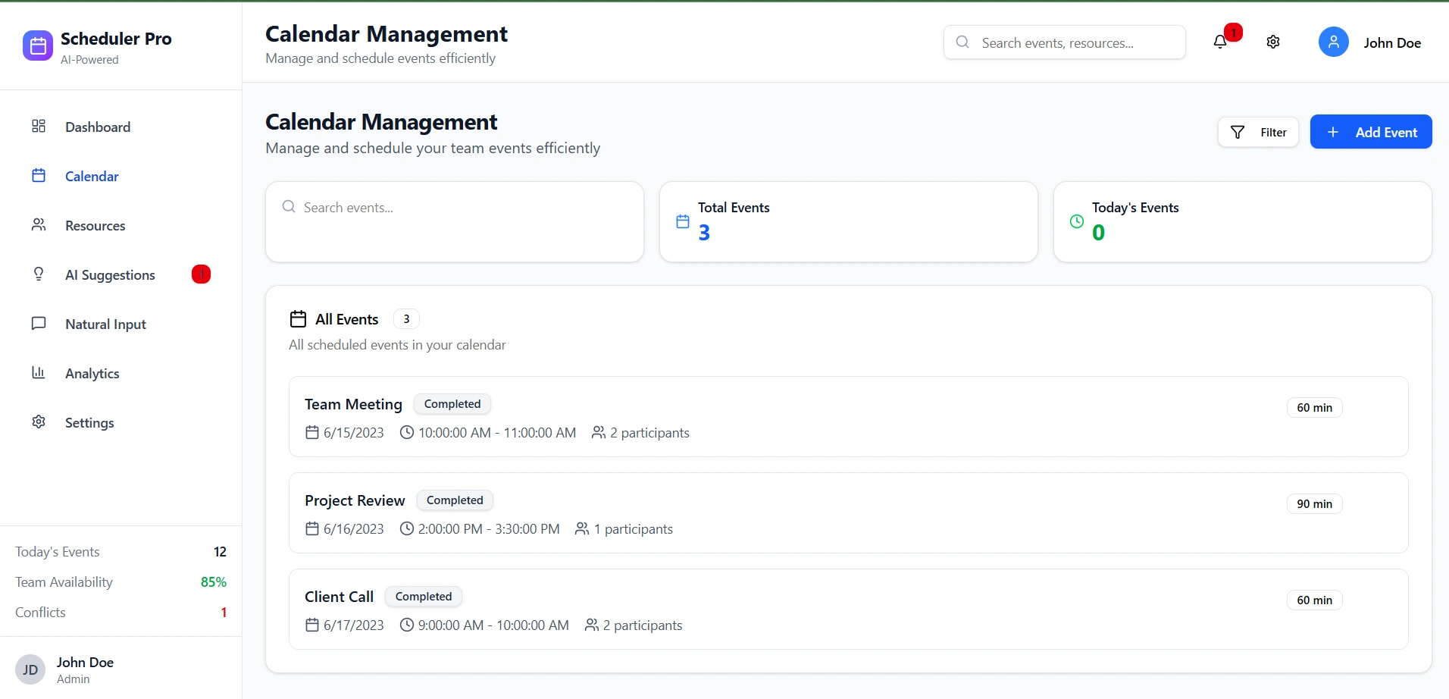Click the Total Events calendar icon
The width and height of the screenshot is (1449, 699).
pyautogui.click(x=683, y=221)
